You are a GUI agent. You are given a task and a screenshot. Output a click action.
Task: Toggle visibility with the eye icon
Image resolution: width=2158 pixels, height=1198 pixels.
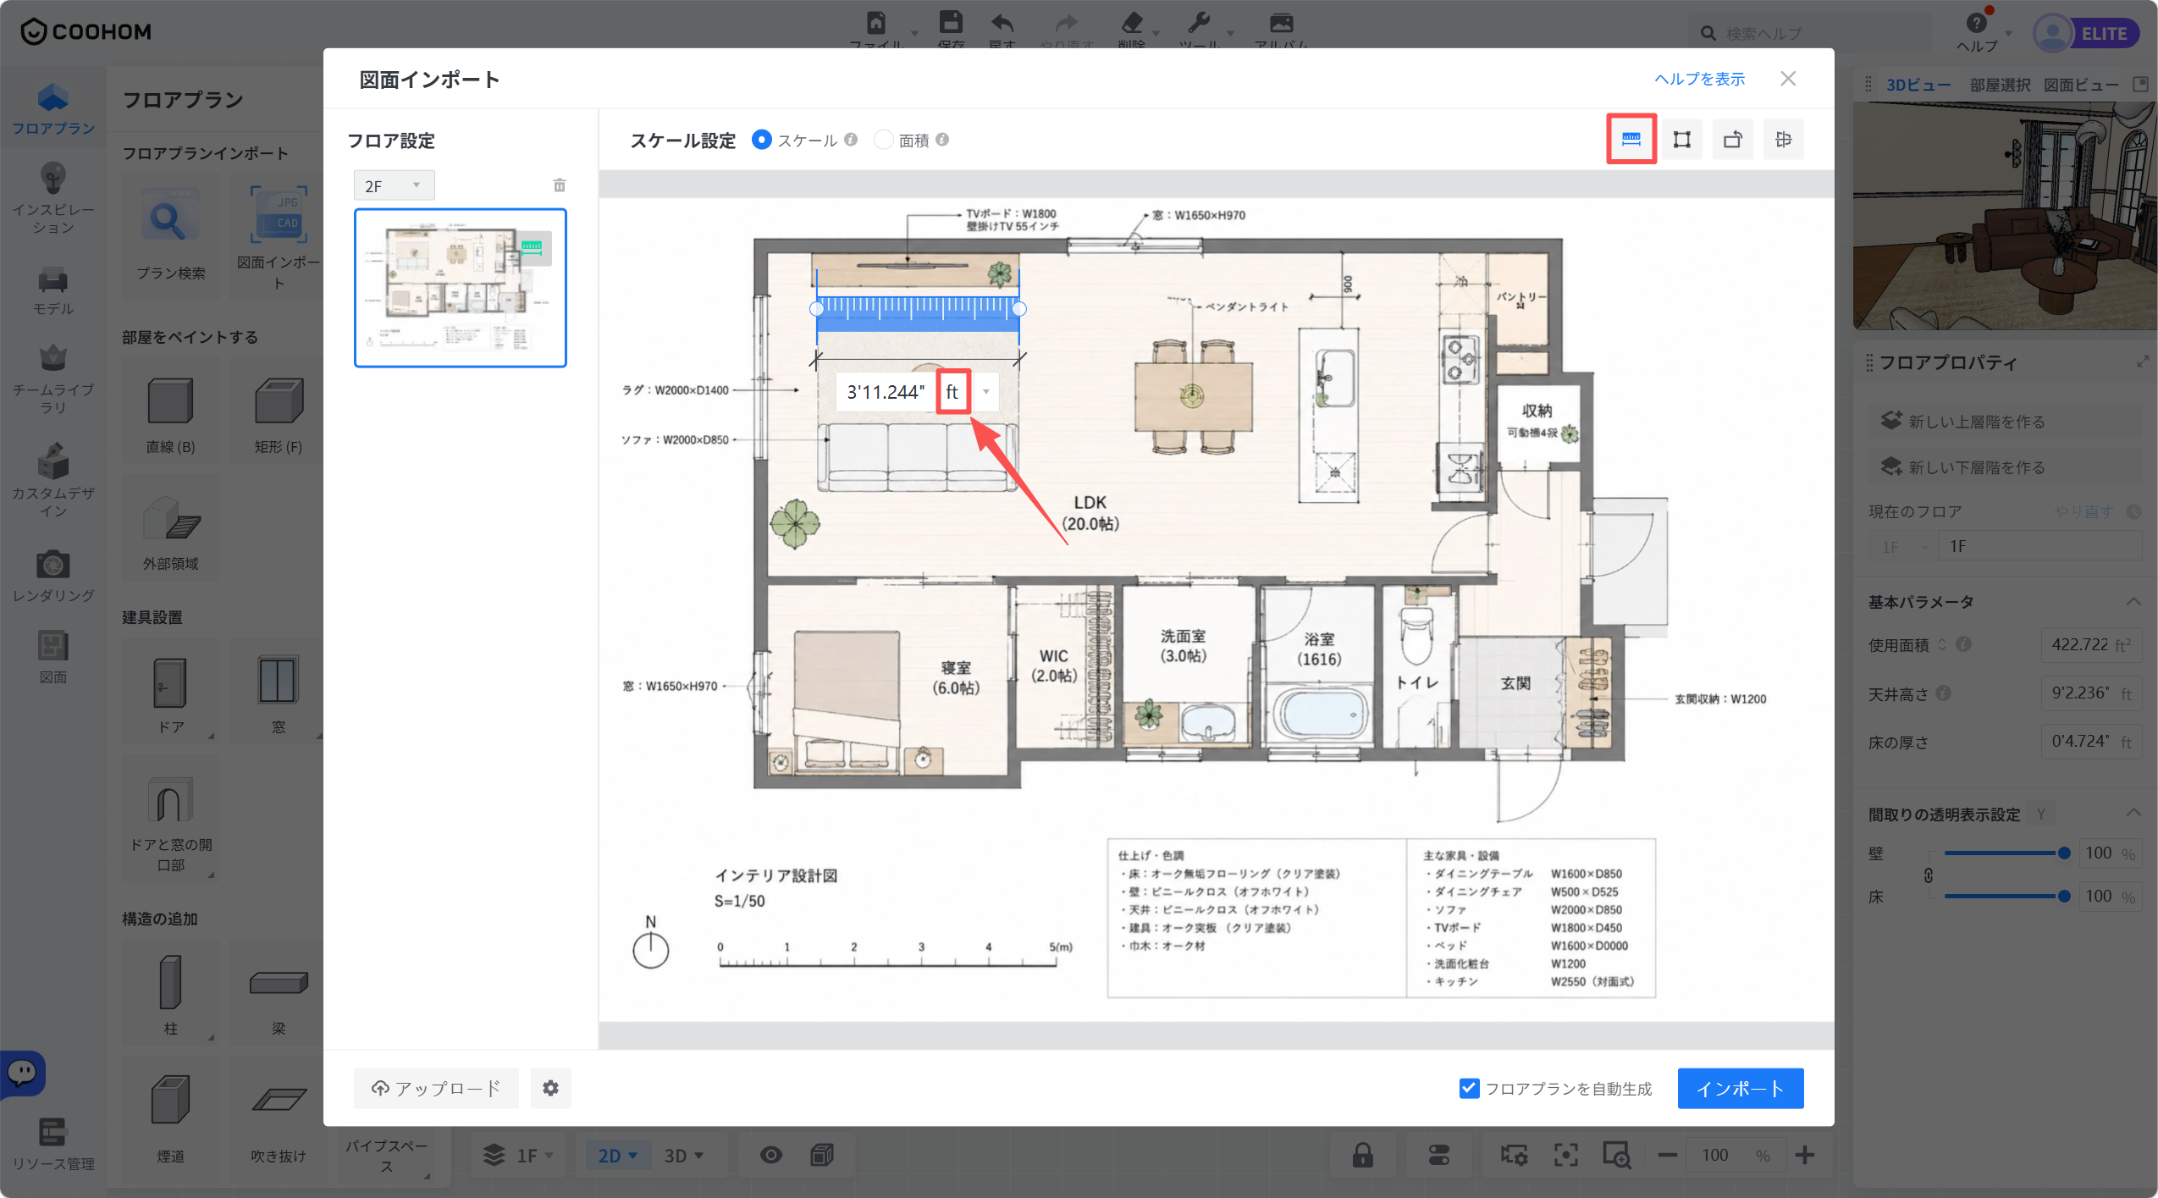click(x=770, y=1155)
